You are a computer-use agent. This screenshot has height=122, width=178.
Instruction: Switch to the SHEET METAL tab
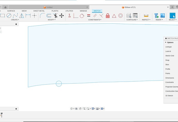coord(39,11)
